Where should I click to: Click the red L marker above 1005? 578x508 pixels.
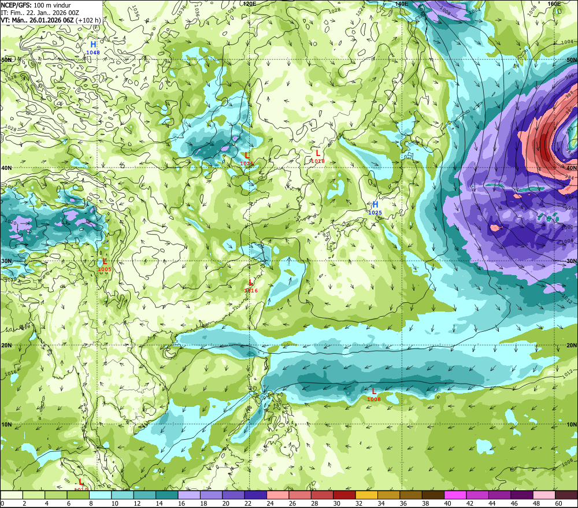tap(105, 261)
